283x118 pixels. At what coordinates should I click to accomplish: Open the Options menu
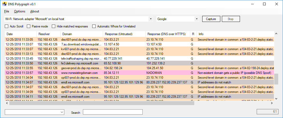pyautogui.click(x=20, y=11)
